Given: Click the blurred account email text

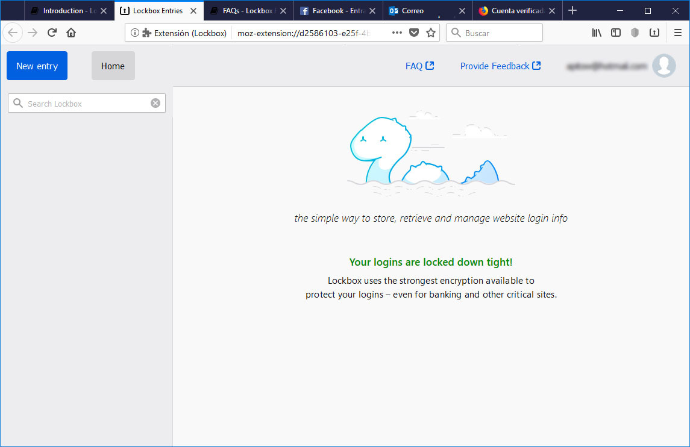Looking at the screenshot, I should 607,66.
